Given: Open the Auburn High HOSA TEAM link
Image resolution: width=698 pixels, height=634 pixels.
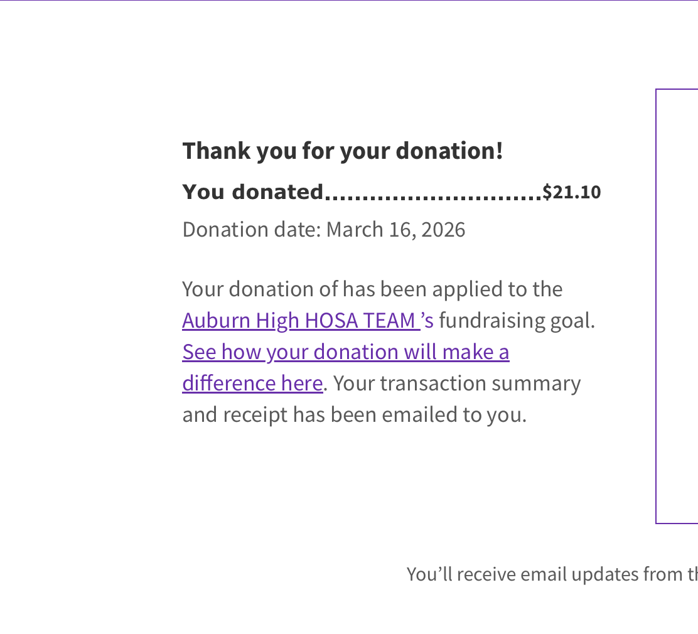Looking at the screenshot, I should pos(300,321).
